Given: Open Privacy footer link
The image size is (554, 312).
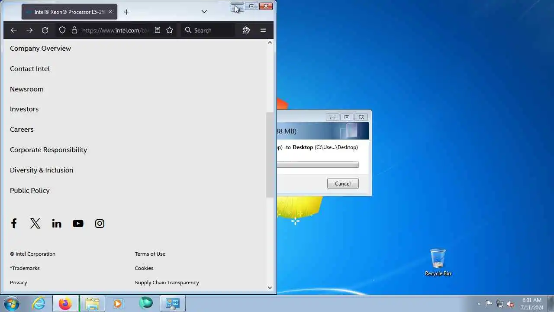Looking at the screenshot, I should pos(19,283).
